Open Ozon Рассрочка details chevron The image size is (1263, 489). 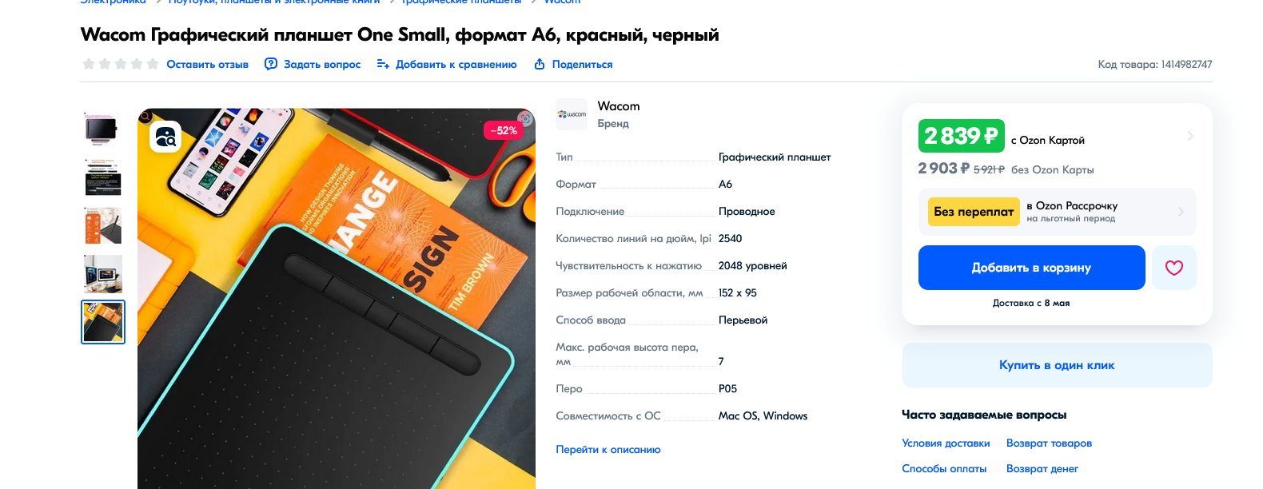click(x=1181, y=212)
